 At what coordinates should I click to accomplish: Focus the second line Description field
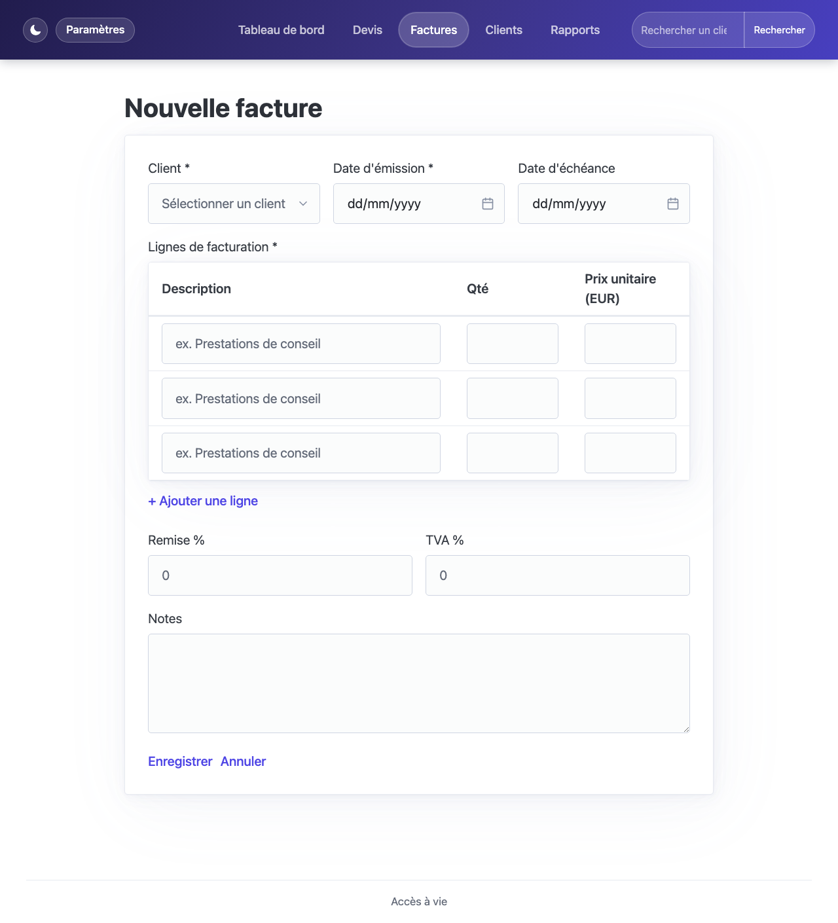(301, 399)
